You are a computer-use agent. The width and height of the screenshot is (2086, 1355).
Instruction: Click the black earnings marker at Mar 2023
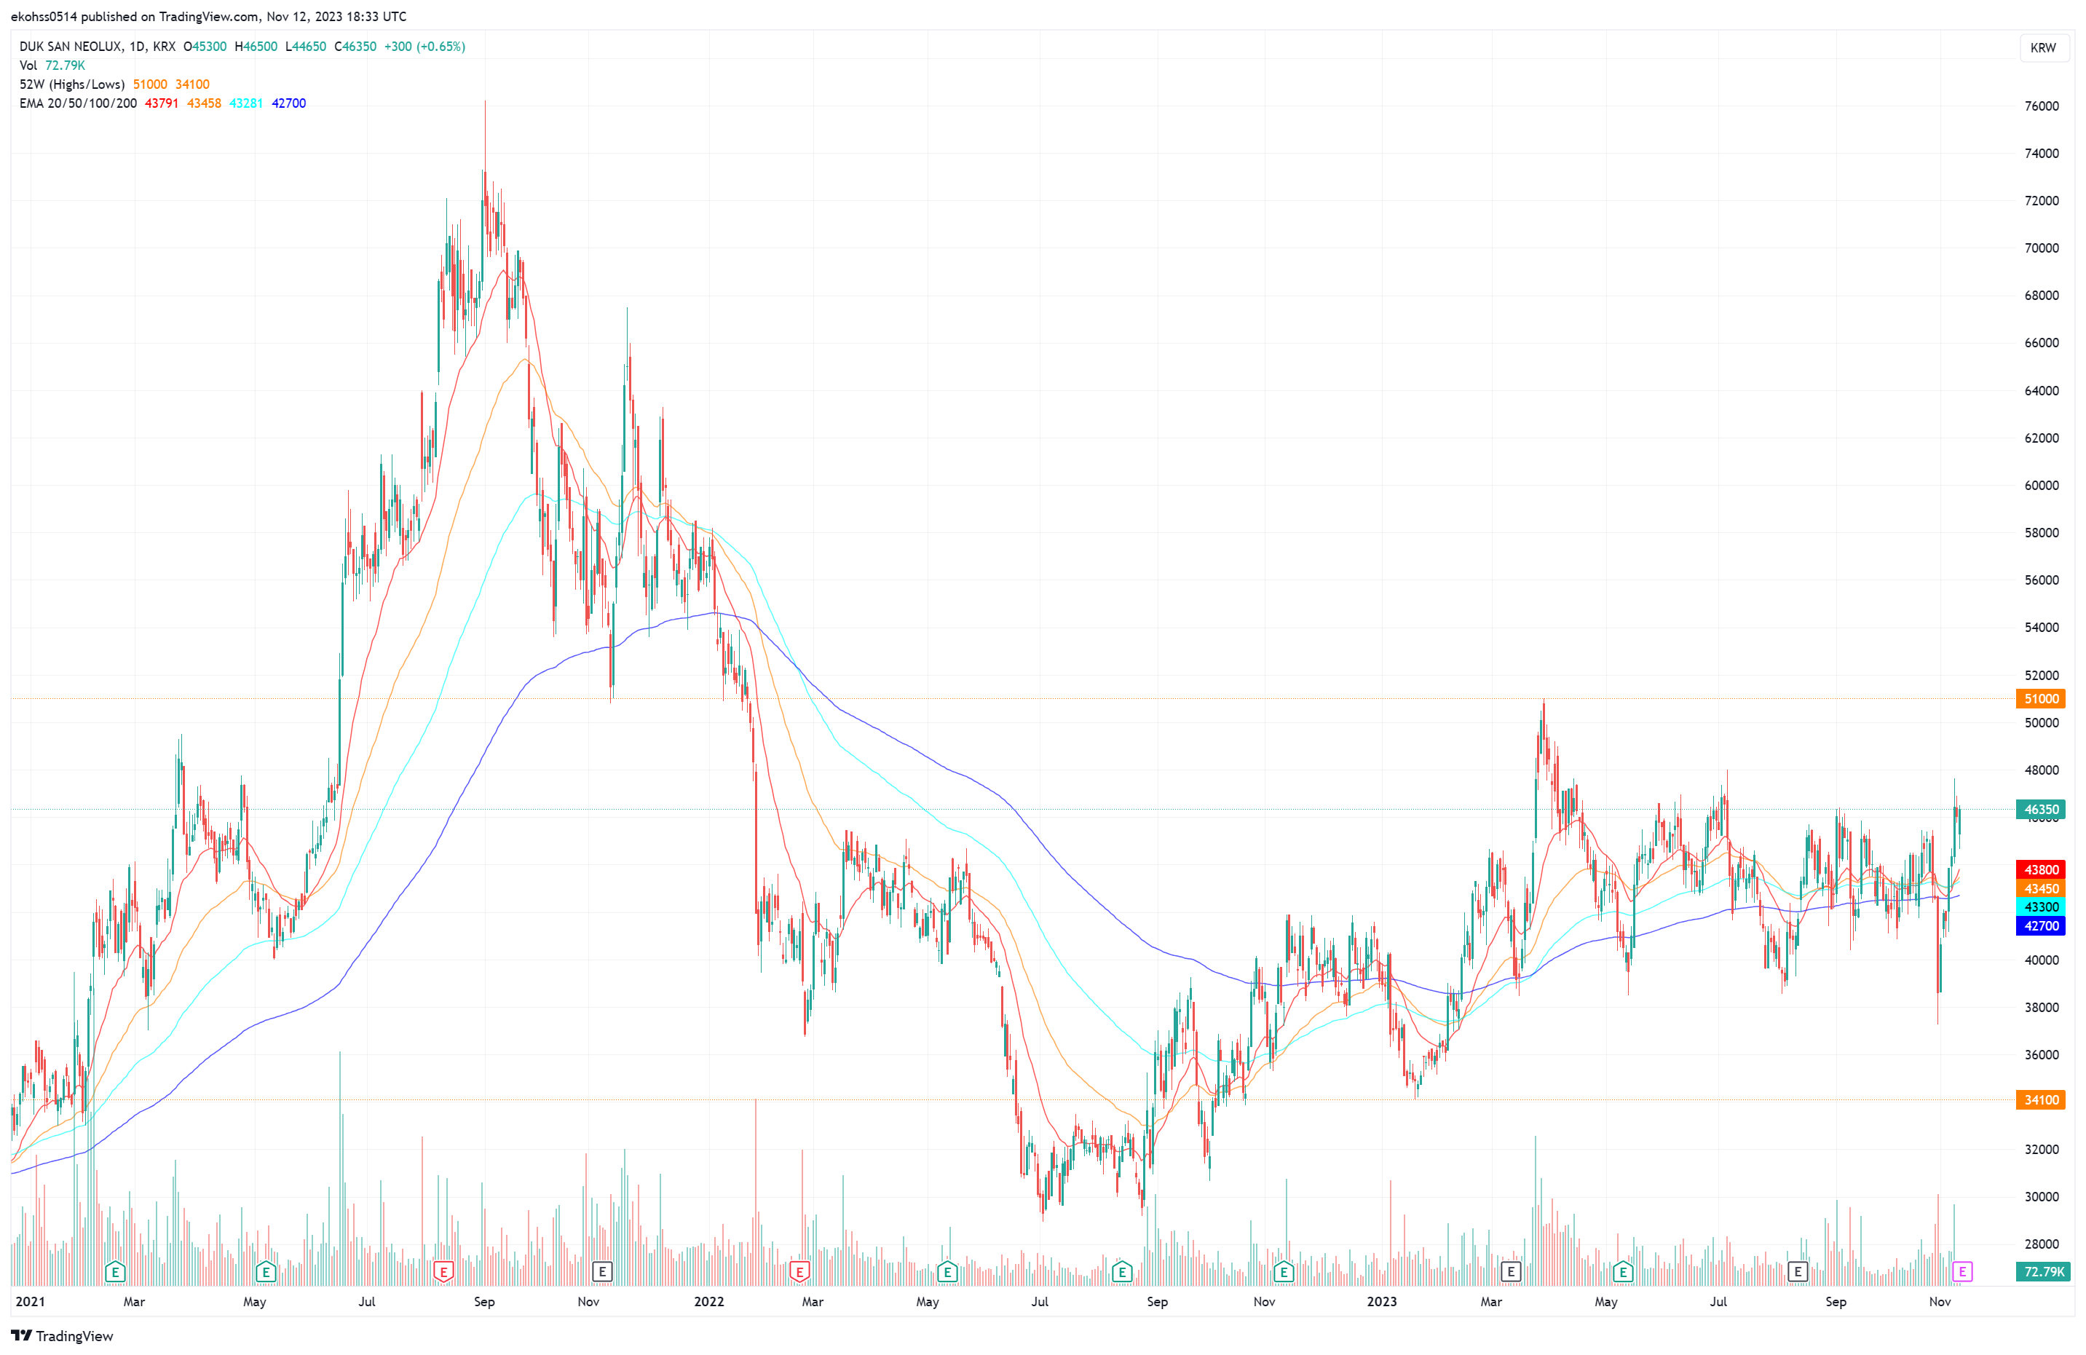click(1510, 1271)
